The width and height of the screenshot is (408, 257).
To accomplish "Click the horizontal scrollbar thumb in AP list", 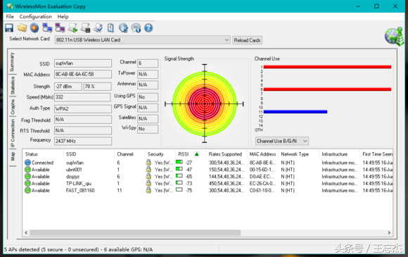I will click(x=135, y=232).
